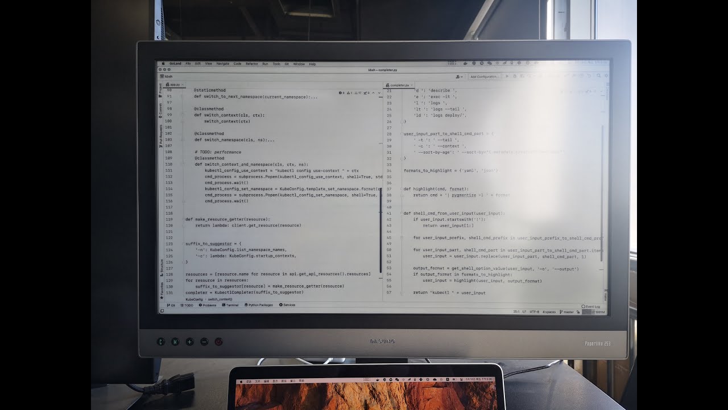Click the 4 spaces indent selector
The image size is (728, 410).
click(549, 312)
